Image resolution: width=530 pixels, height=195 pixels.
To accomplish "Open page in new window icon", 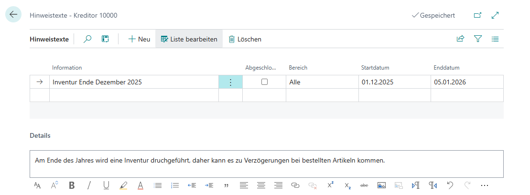I will 477,15.
